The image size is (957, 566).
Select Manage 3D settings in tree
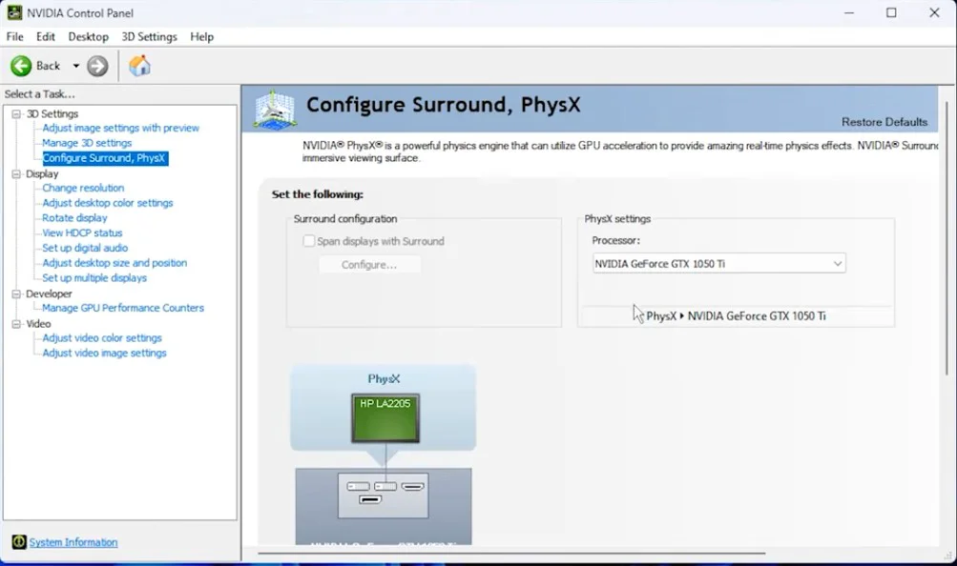tap(87, 143)
